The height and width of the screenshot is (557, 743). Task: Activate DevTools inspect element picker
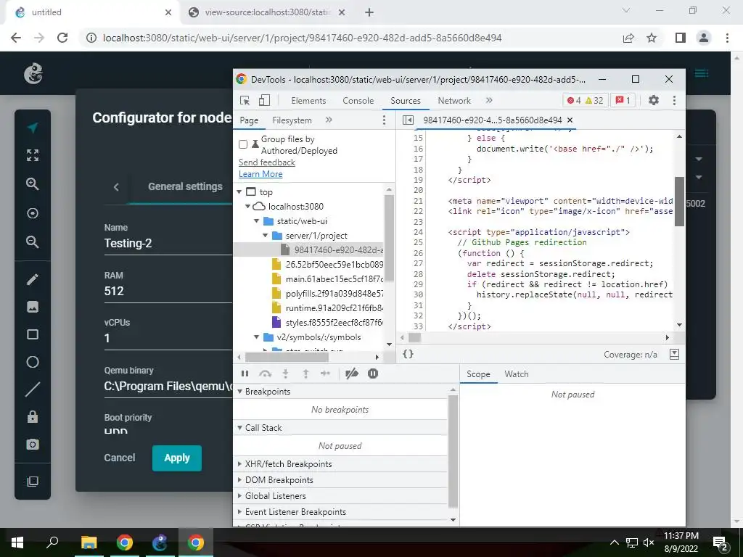(x=245, y=100)
